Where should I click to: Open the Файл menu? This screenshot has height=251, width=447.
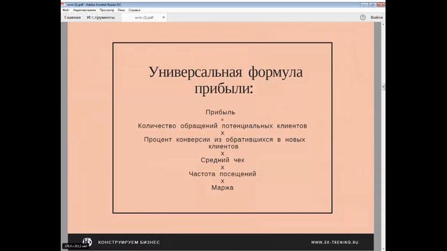[66, 10]
